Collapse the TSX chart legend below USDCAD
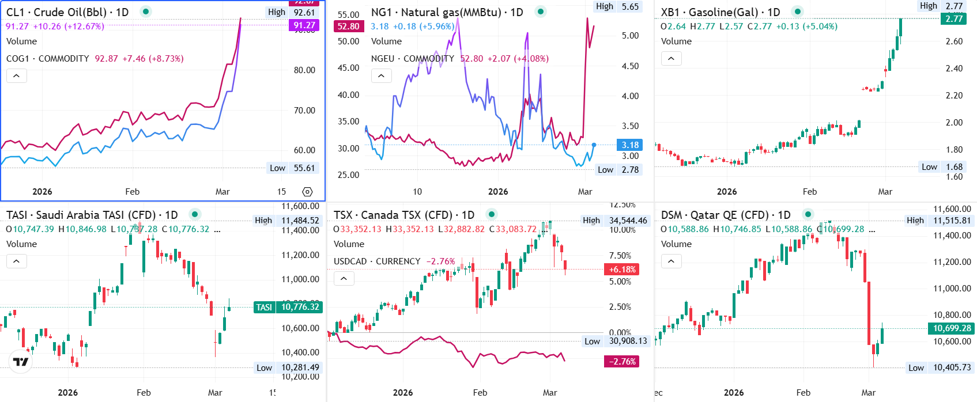The image size is (977, 402). [344, 279]
